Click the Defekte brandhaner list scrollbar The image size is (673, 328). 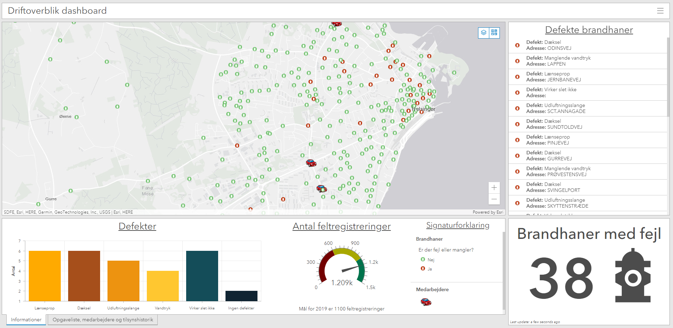(x=668, y=77)
